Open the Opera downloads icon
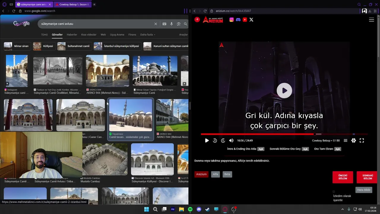This screenshot has width=380, height=214. click(x=370, y=11)
